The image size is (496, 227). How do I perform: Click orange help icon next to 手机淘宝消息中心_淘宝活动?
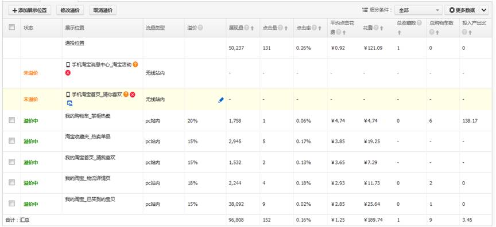click(135, 64)
